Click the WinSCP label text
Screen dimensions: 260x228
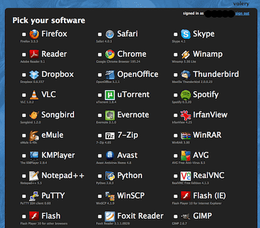(131, 196)
